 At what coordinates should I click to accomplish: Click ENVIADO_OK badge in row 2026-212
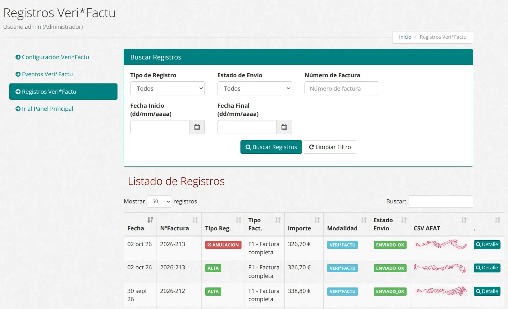[x=390, y=292]
